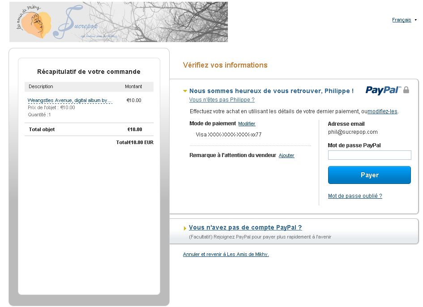Click "Mot de passe oublié ?" link
423x307 pixels.
[x=355, y=196]
